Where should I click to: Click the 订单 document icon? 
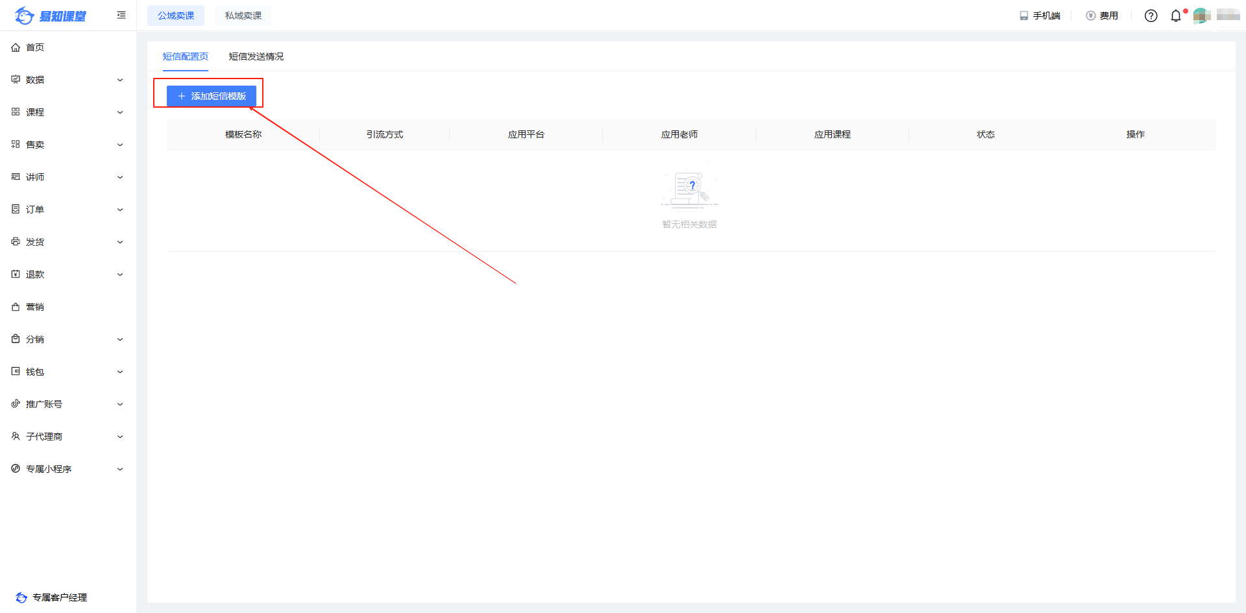coord(16,210)
